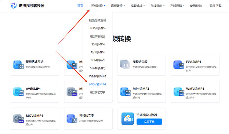Open the 视频编辑 nav menu label

[136, 6]
